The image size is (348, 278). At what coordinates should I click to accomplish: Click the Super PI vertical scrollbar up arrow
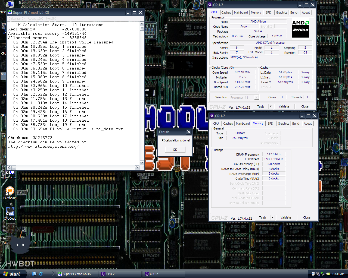[142, 24]
